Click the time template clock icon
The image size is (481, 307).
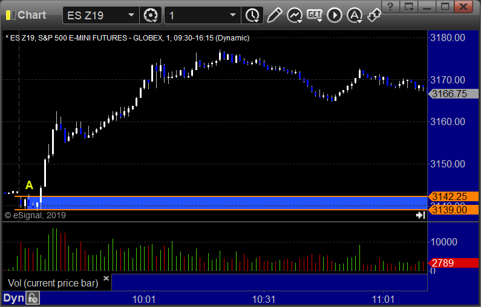251,15
